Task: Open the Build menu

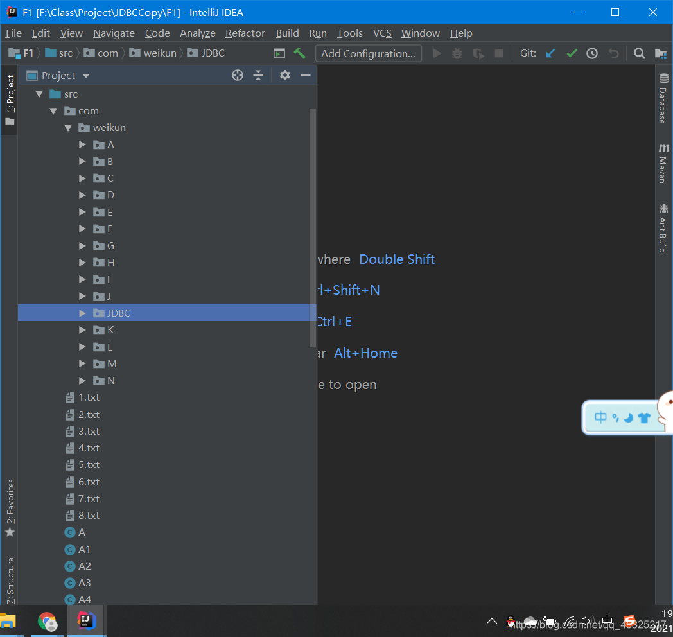Action: (287, 33)
